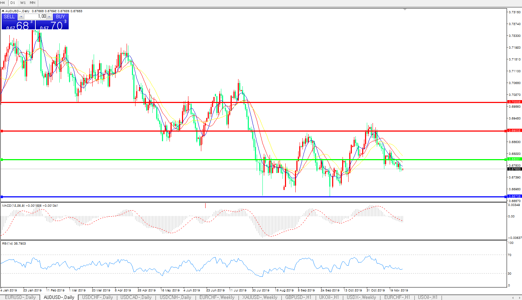Switch to the XAUUSD Weekly chart tab
This screenshot has height=300, width=522.
(260, 297)
